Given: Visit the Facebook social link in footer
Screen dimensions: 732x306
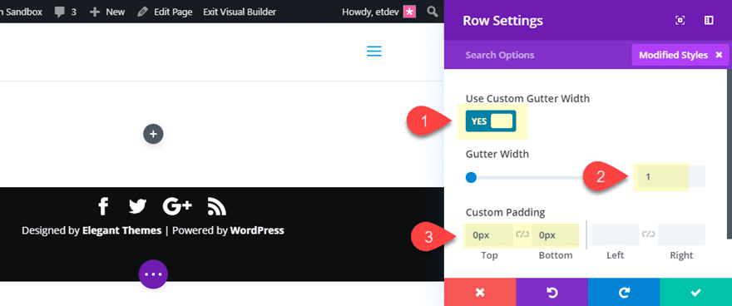Looking at the screenshot, I should (x=103, y=206).
